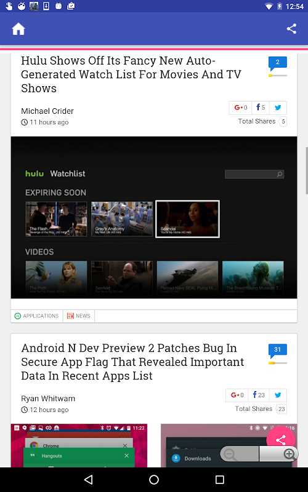Image resolution: width=308 pixels, height=492 pixels.
Task: Share Android N article on Twitter
Action: [x=278, y=395]
